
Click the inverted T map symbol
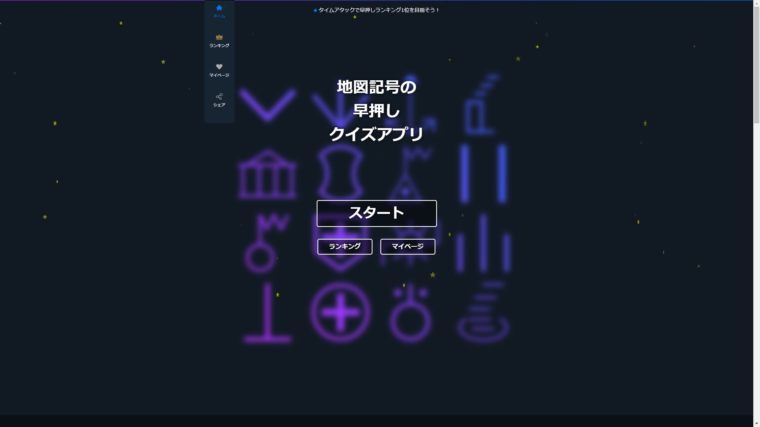pos(268,312)
